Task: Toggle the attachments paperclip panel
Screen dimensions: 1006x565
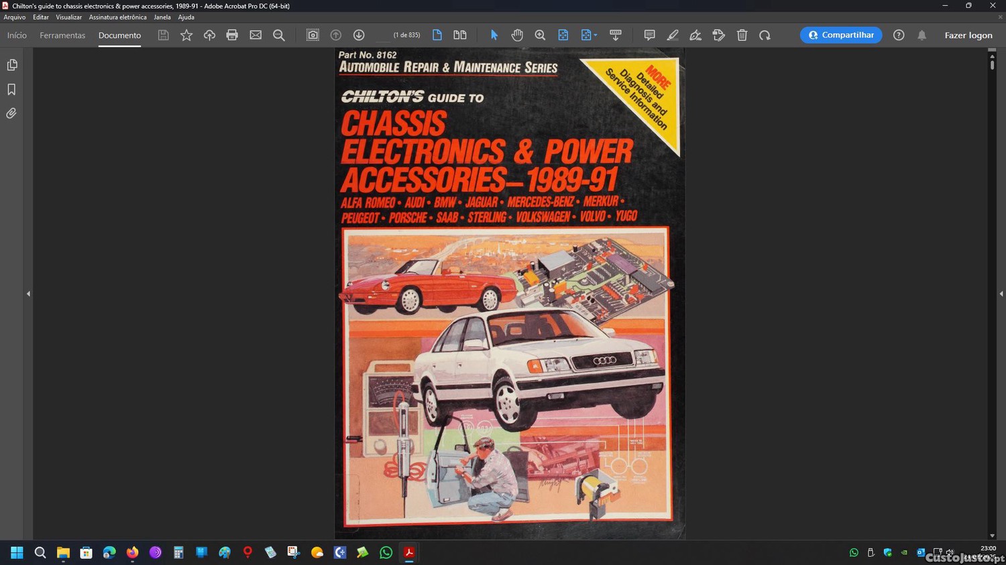Action: coord(11,113)
